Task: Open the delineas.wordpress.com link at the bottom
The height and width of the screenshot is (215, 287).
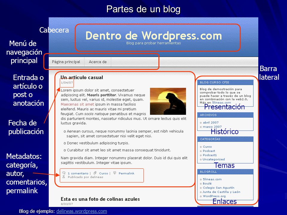Action: (82, 211)
